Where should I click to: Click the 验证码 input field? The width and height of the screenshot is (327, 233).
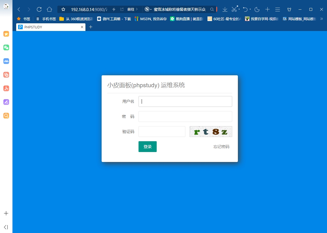162,132
